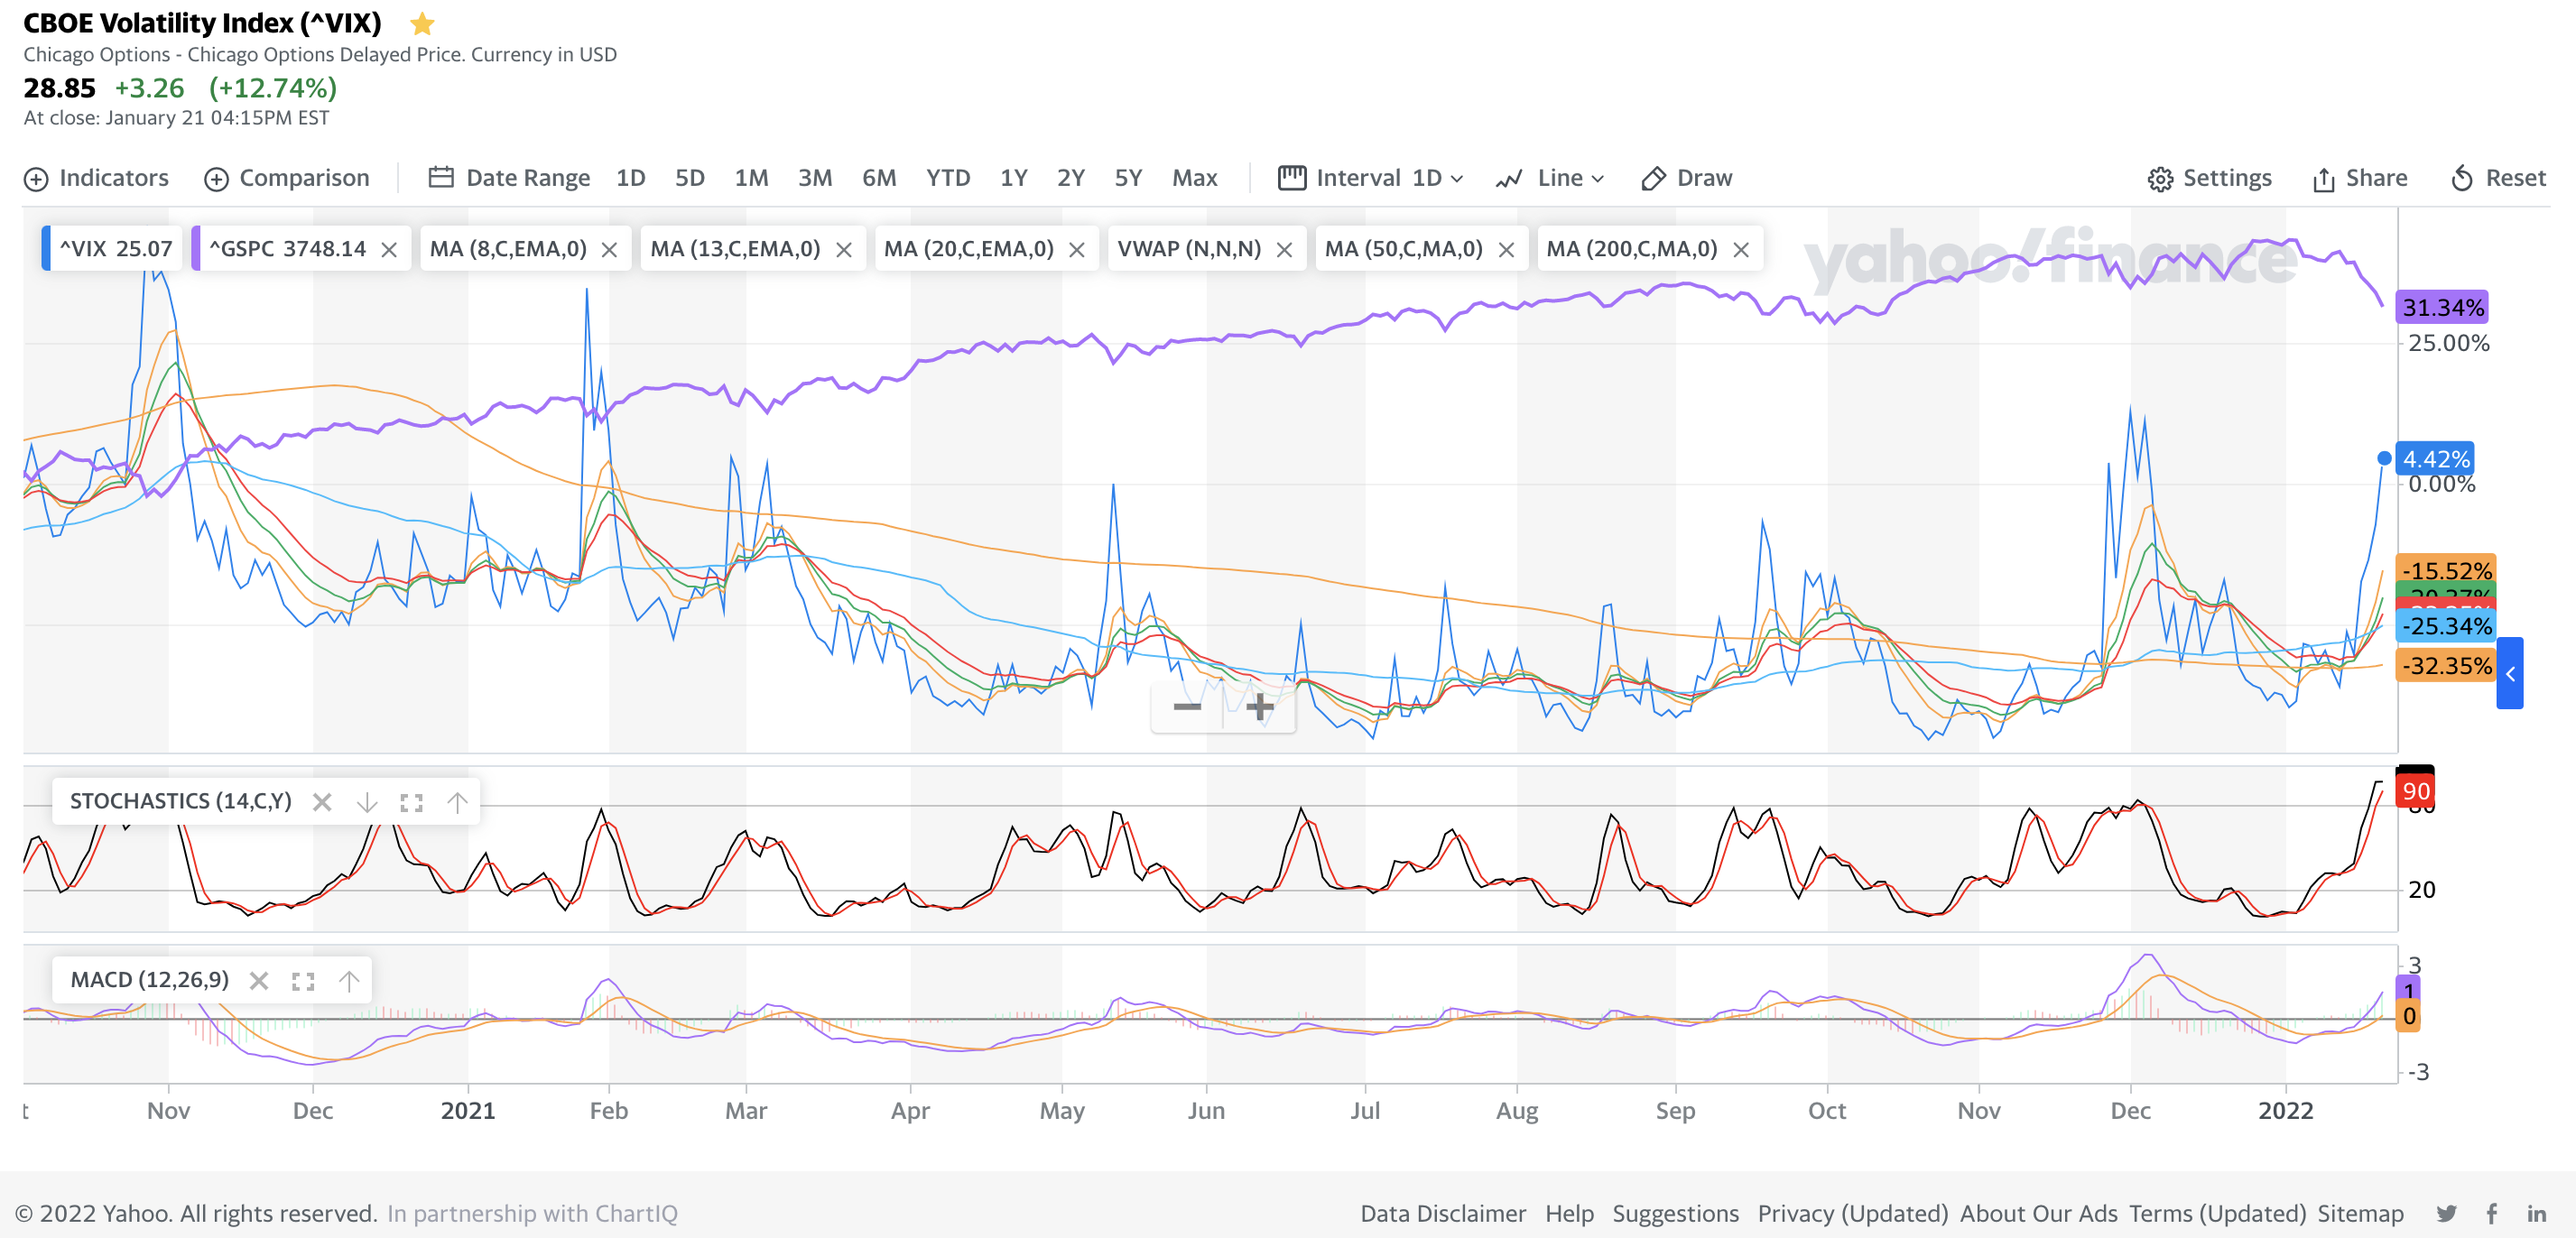Remove MA (50,C,MA,0) indicator
Screen dimensions: 2576x1238
pyautogui.click(x=1506, y=249)
